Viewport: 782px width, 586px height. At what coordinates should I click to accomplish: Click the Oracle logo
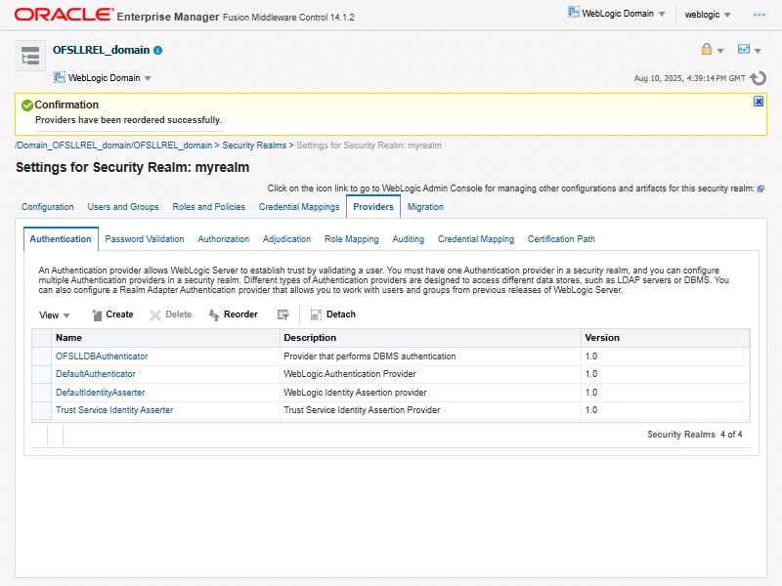point(64,14)
